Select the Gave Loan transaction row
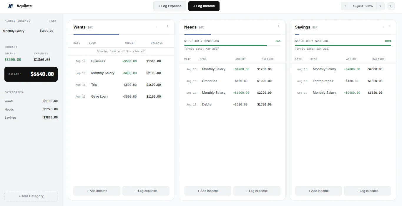The image size is (402, 206). coord(121,96)
